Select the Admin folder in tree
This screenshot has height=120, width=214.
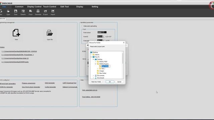click(x=97, y=55)
